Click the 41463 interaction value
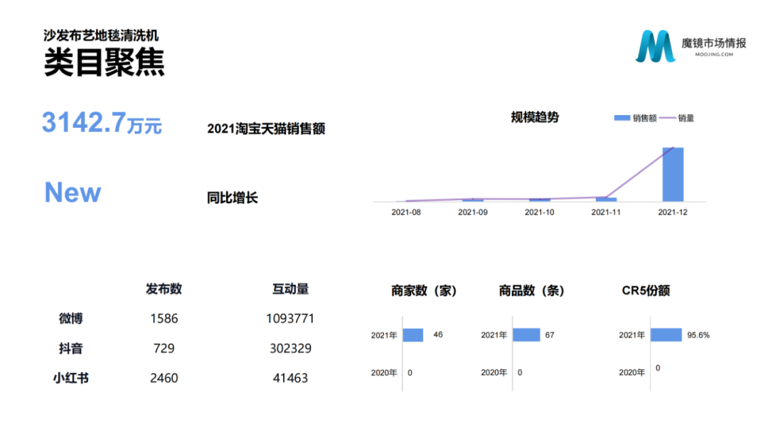 (x=290, y=378)
